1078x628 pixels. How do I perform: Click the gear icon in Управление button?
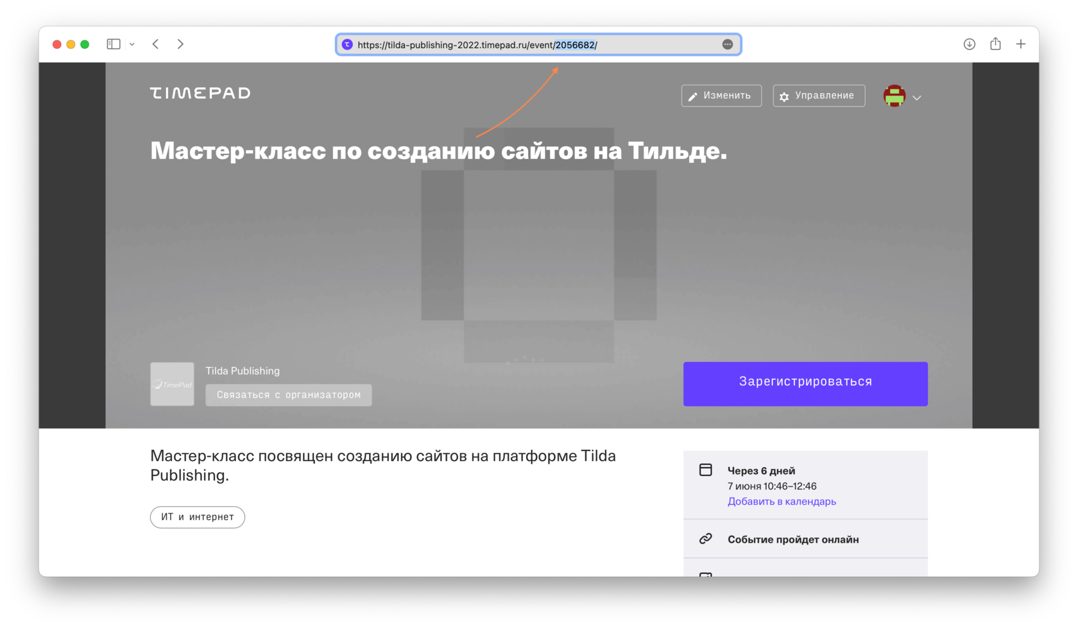pyautogui.click(x=784, y=96)
